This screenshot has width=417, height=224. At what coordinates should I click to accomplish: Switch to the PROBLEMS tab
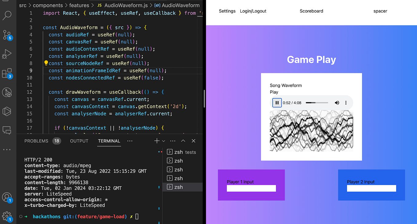coord(36,141)
